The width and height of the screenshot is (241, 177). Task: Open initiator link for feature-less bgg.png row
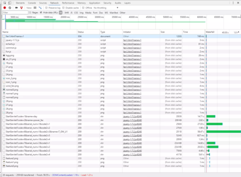pyautogui.click(x=132, y=55)
